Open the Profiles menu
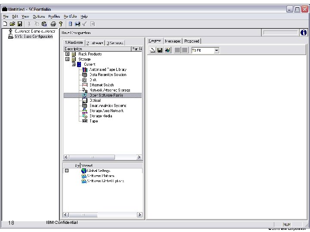The height and width of the screenshot is (232, 310). pyautogui.click(x=54, y=16)
